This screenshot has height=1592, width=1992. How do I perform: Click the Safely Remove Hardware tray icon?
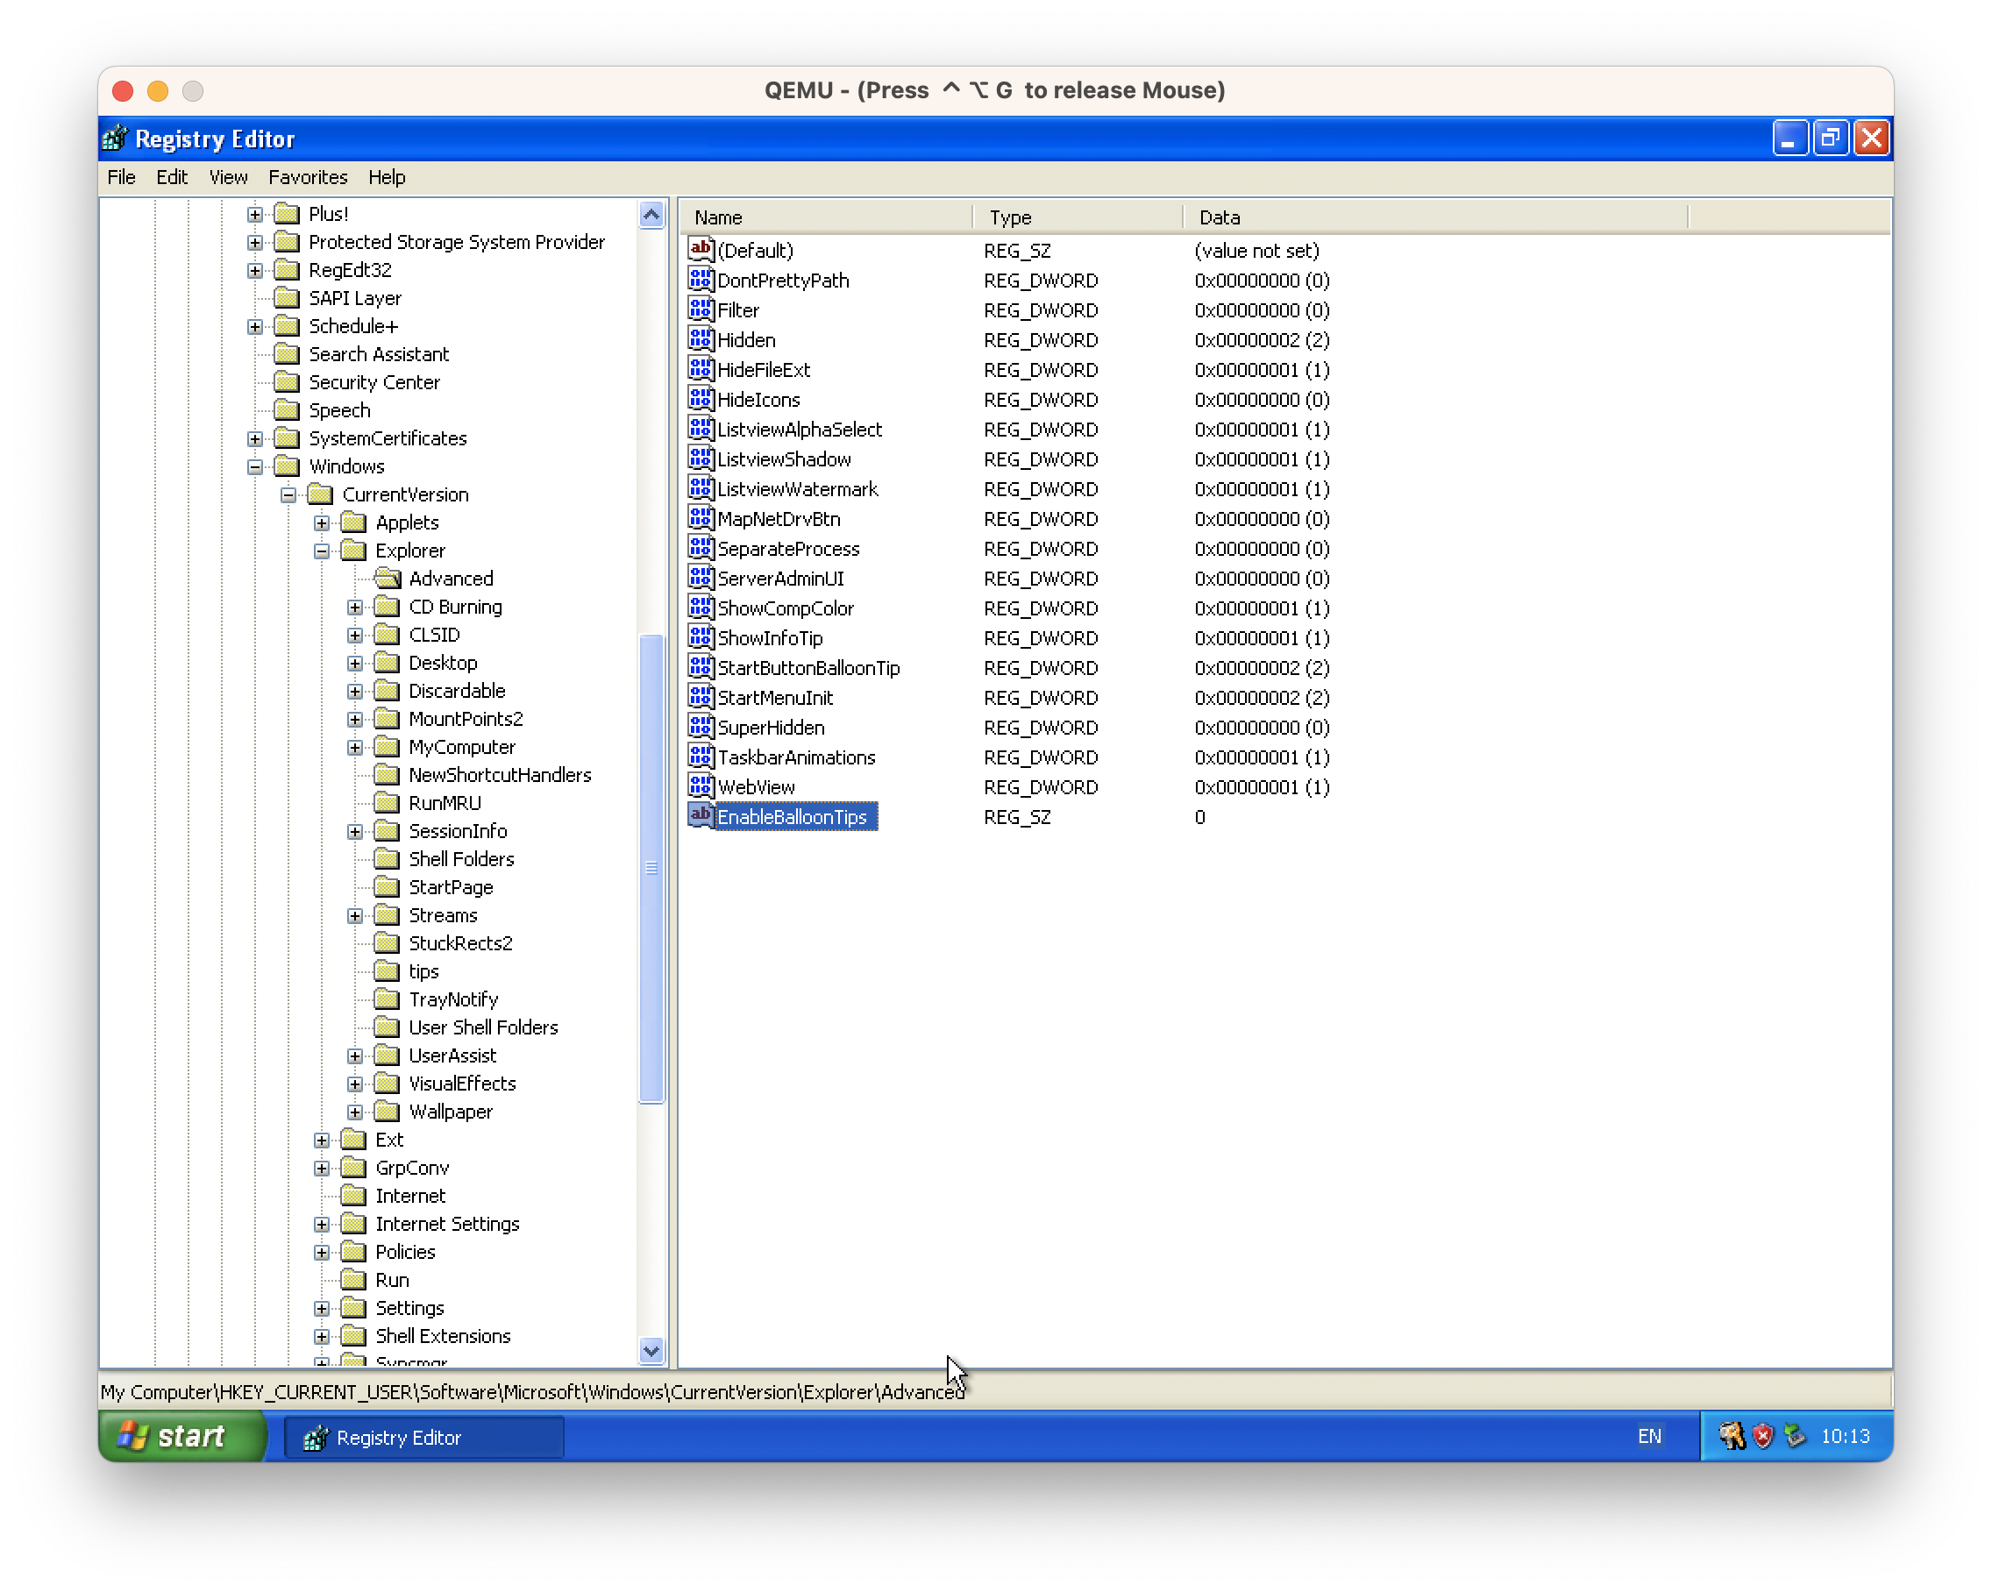(x=1793, y=1435)
